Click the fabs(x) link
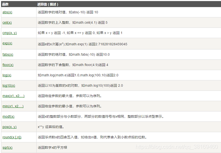The width and height of the screenshot is (221, 153). [8, 55]
